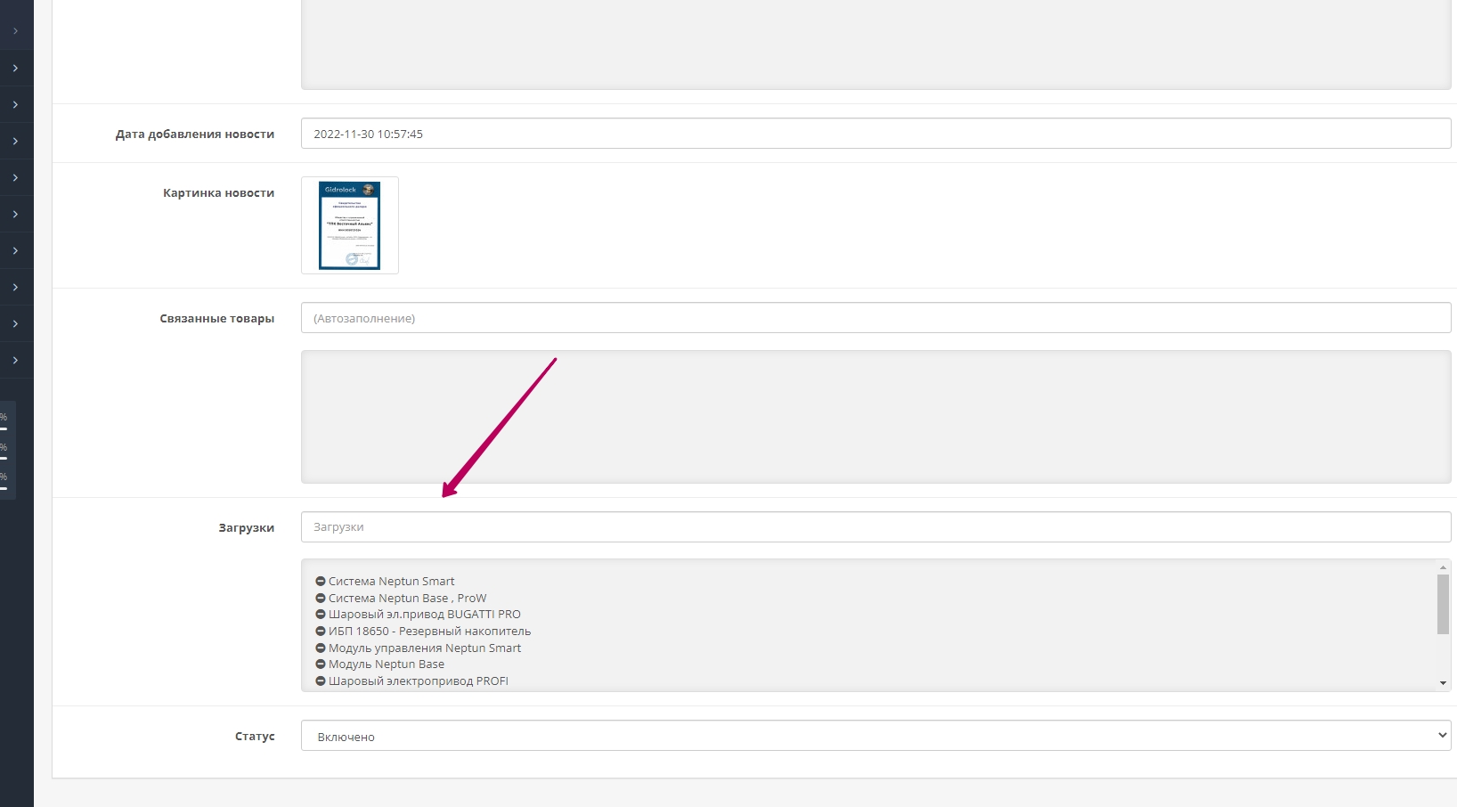Click the downloads list scrollbar thumb

1443,604
